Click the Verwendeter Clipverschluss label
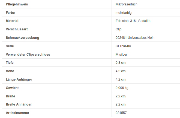This screenshot has height=118, width=180. click(x=28, y=55)
